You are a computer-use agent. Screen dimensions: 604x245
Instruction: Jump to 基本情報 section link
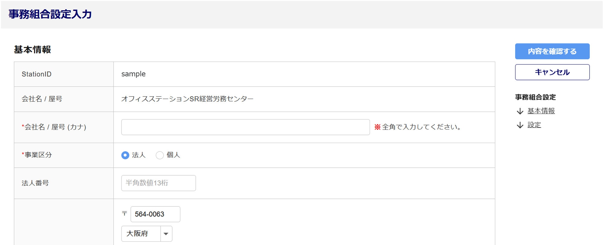(541, 111)
